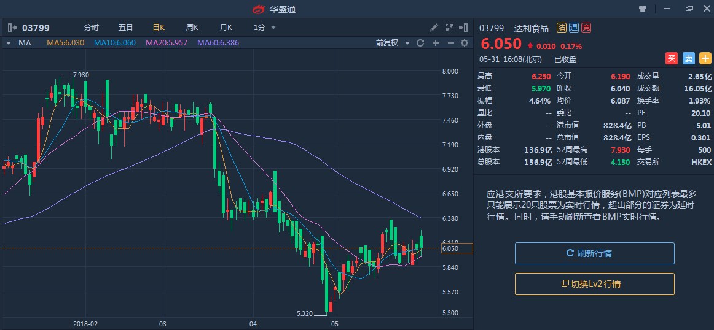Click the 换手率 value 1.93%
This screenshot has width=714, height=330.
click(x=700, y=101)
